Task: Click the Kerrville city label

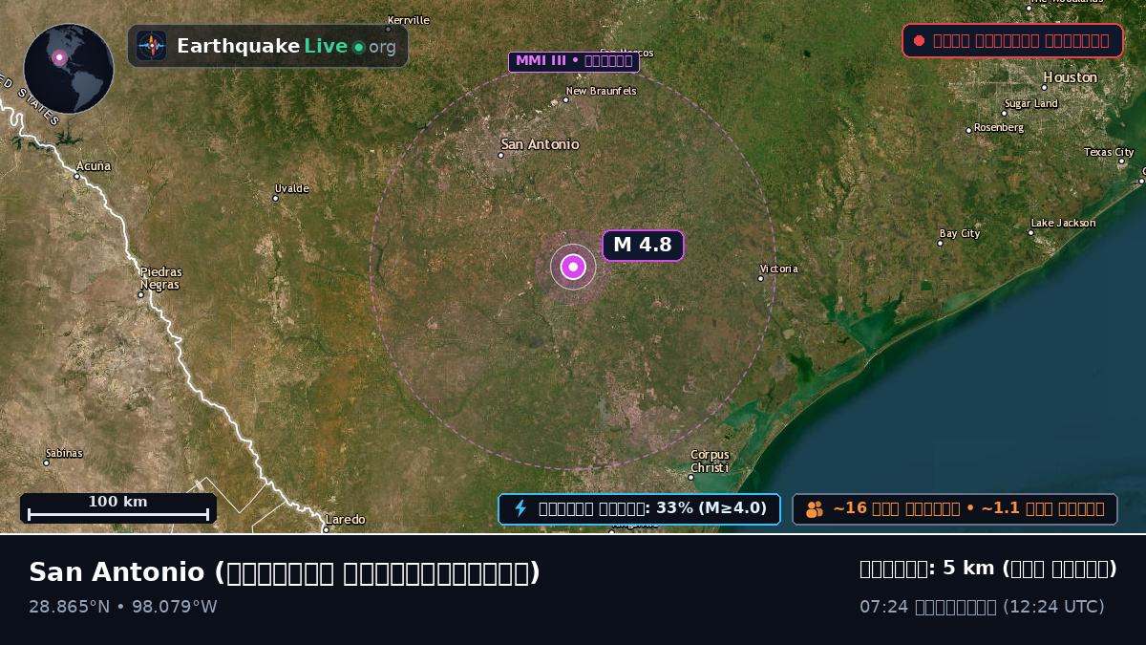Action: [x=408, y=20]
